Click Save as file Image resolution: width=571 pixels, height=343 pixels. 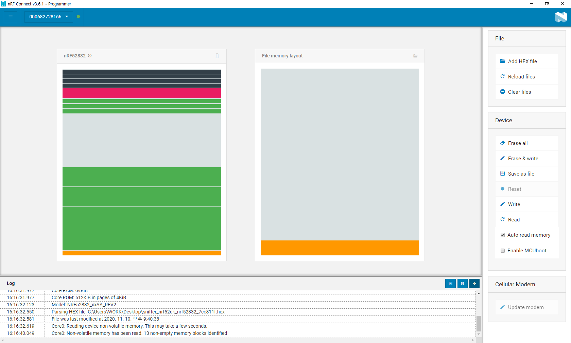coord(527,174)
